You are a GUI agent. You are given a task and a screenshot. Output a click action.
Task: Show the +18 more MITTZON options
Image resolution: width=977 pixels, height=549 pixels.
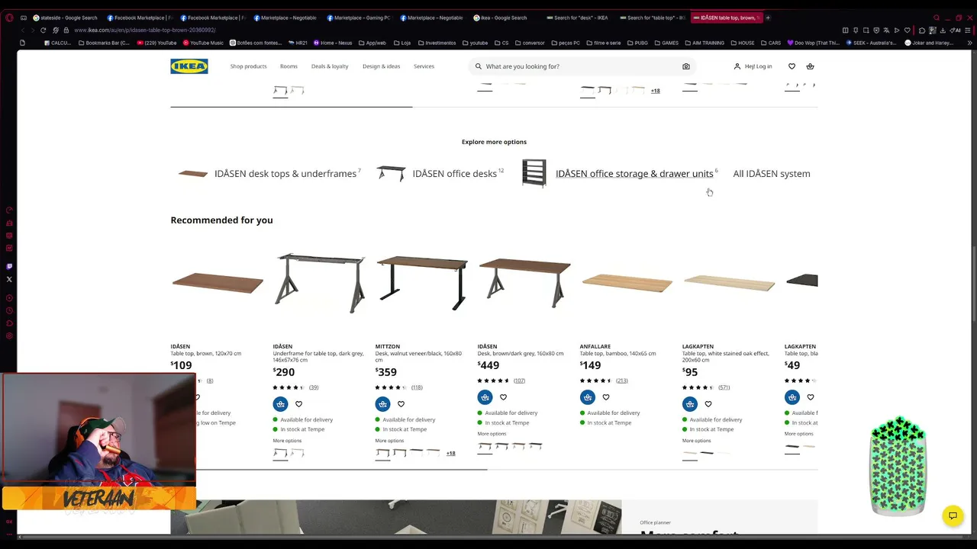coord(450,454)
